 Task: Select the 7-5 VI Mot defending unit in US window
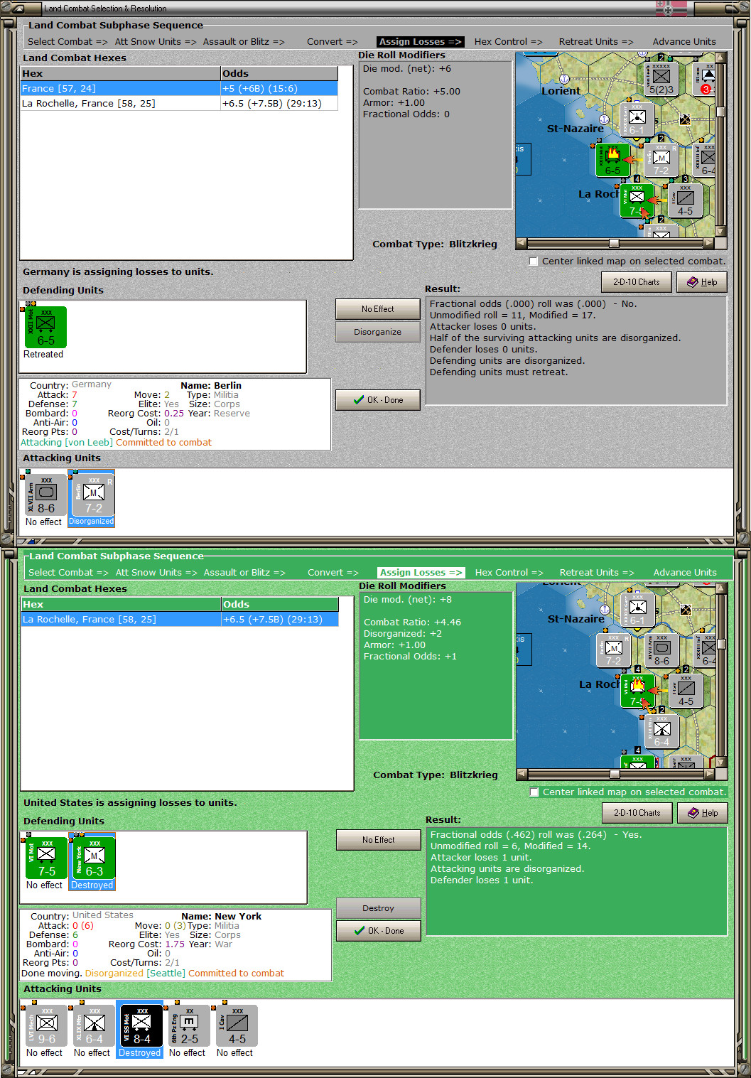pos(46,858)
